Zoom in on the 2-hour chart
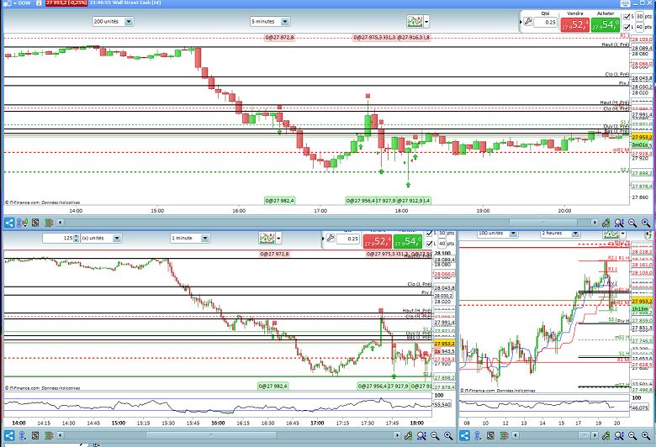This screenshot has width=656, height=447. point(646,436)
